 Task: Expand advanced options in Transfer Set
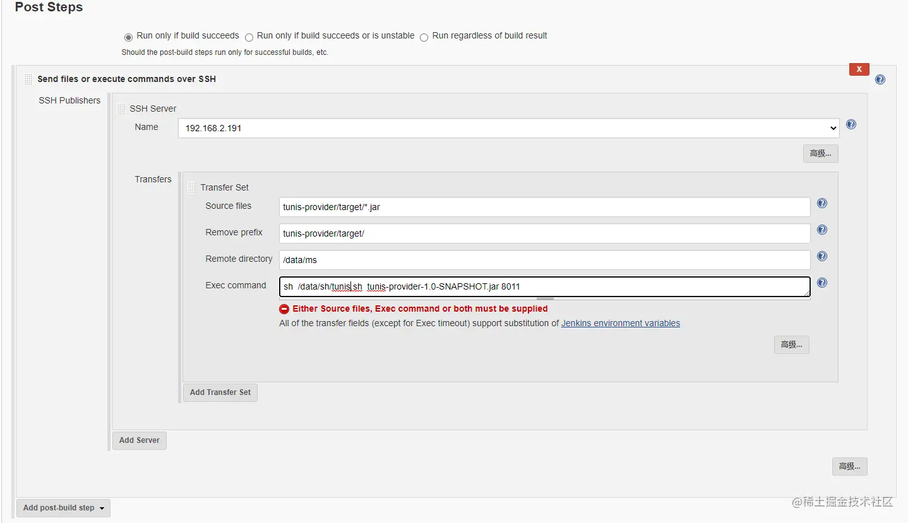click(x=791, y=344)
